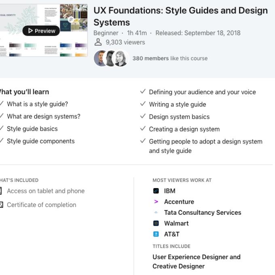Click the Walmart logo icon
Image resolution: width=275 pixels, height=275 pixels.
pos(156,223)
